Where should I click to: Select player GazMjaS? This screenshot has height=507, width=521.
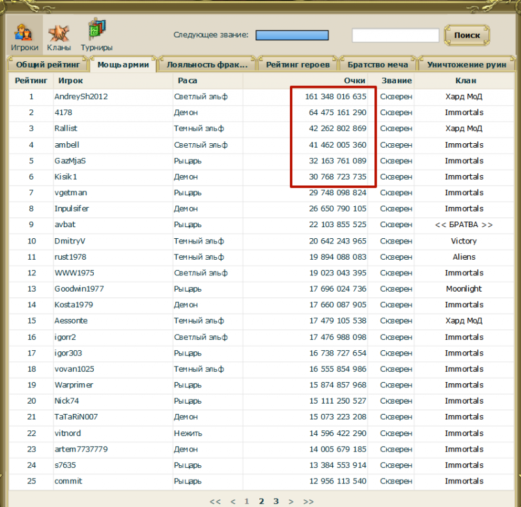[x=70, y=161]
